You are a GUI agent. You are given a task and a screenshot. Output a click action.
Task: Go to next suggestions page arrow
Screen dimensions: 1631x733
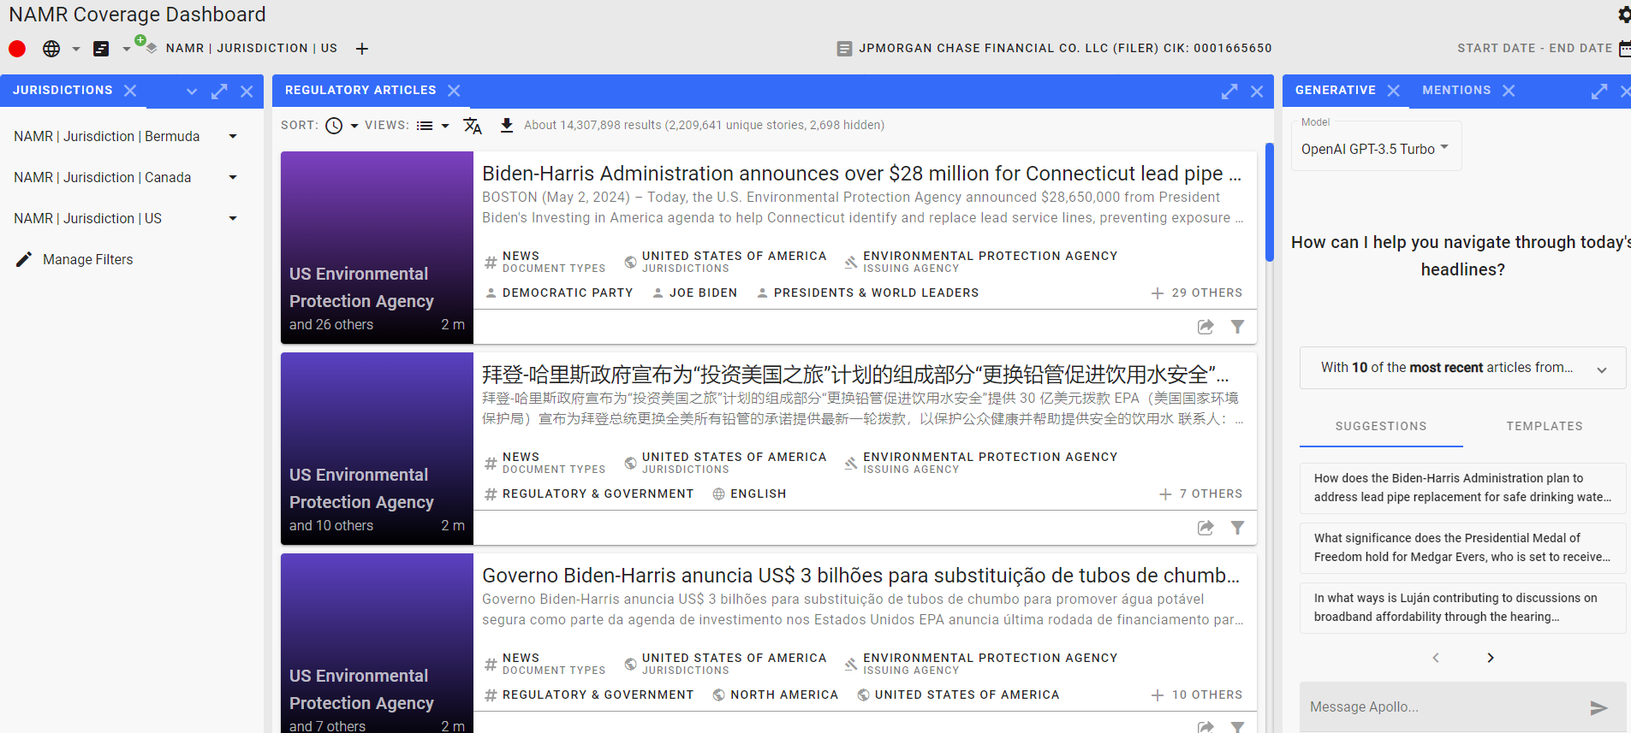1491,658
